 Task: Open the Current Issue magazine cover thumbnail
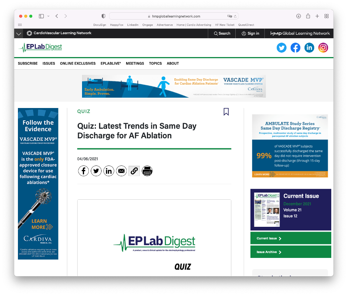[x=267, y=210]
